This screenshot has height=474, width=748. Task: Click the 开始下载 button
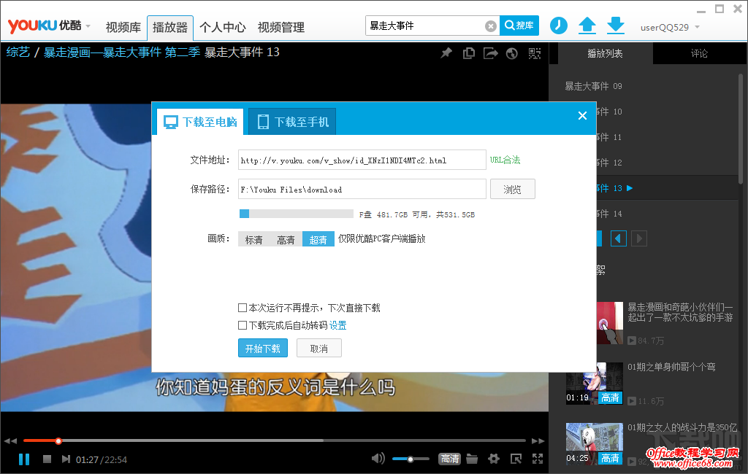[x=263, y=349]
